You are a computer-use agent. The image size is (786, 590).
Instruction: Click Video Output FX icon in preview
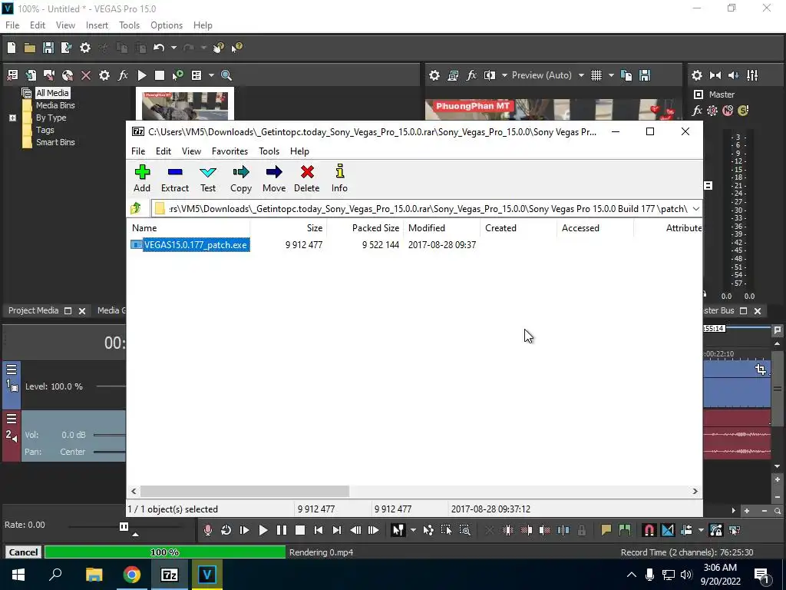click(x=471, y=75)
